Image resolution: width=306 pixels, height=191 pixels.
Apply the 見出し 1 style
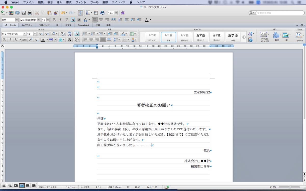coord(201,37)
